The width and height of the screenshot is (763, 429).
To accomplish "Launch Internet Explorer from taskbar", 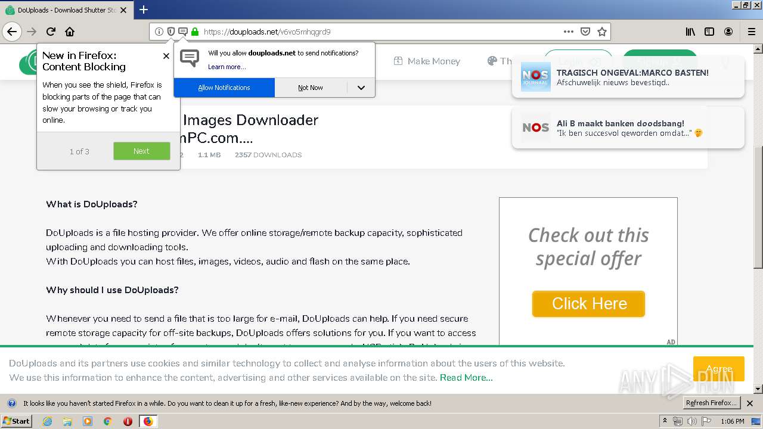I will [47, 421].
